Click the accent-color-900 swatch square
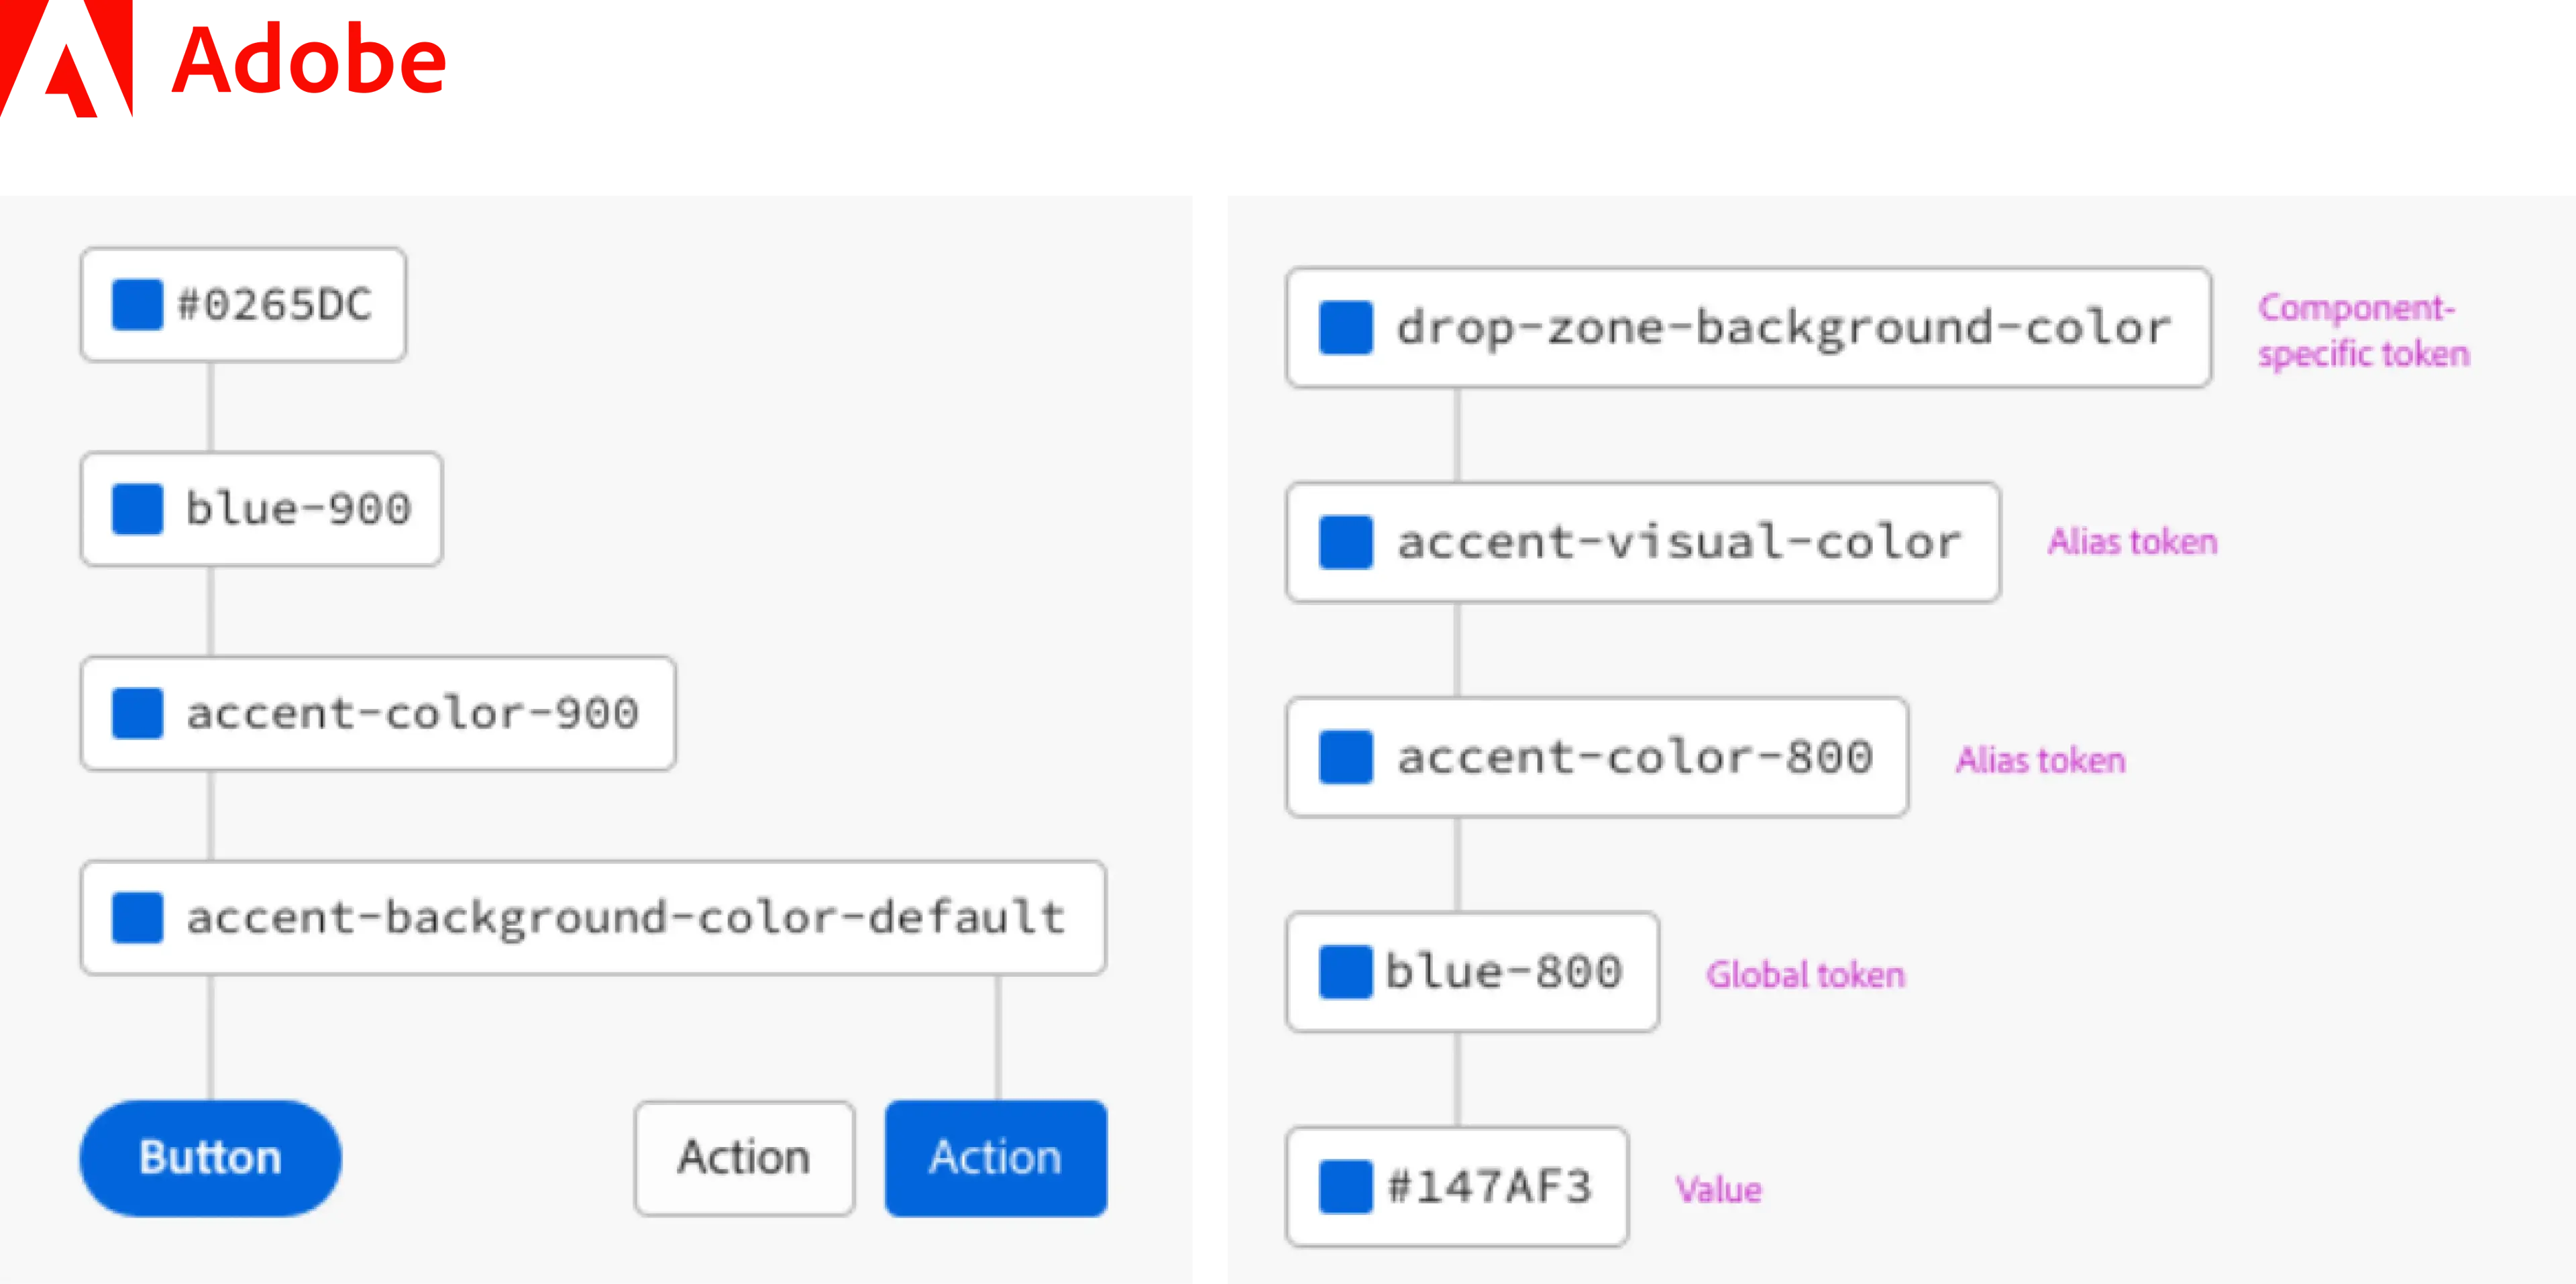Image resolution: width=2576 pixels, height=1284 pixels. 138,713
